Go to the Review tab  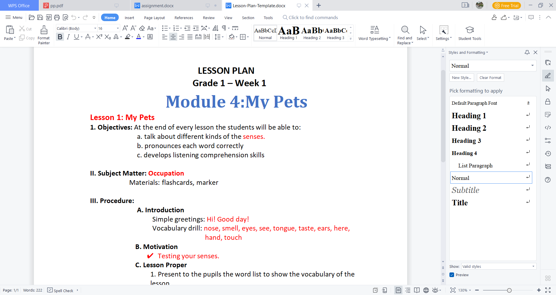coord(209,18)
